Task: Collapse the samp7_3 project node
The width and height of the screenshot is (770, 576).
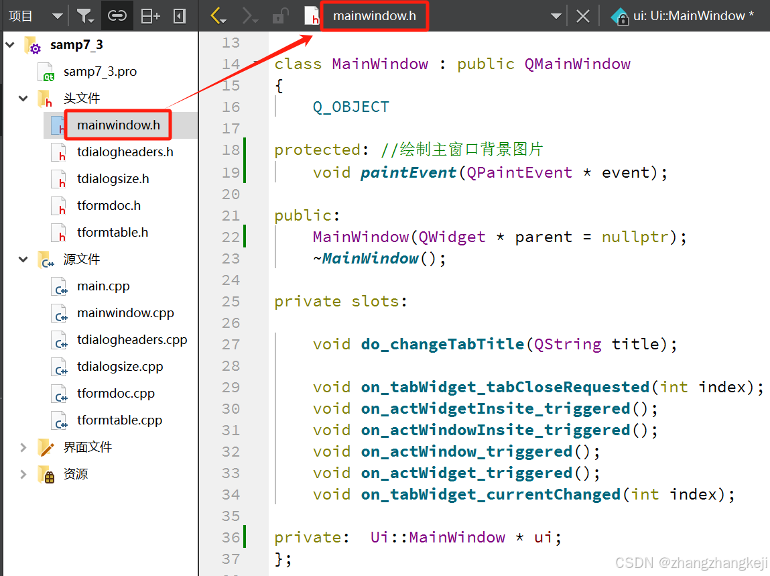Action: click(x=10, y=45)
